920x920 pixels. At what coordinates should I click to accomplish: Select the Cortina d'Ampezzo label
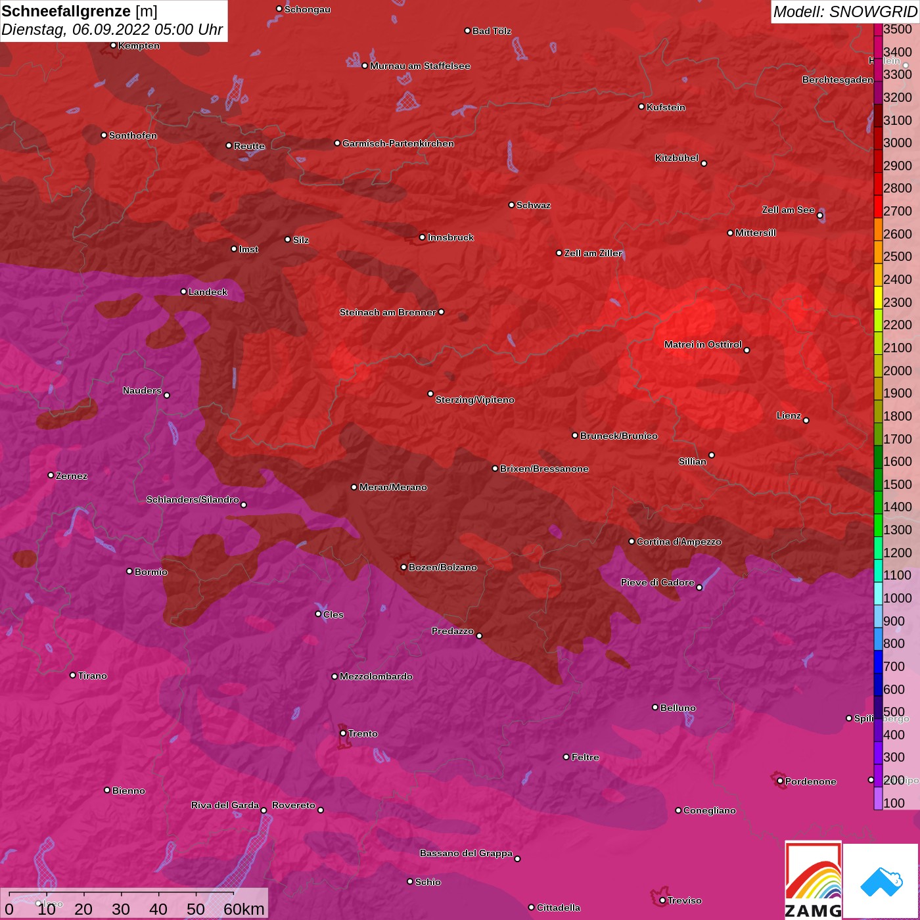click(679, 541)
